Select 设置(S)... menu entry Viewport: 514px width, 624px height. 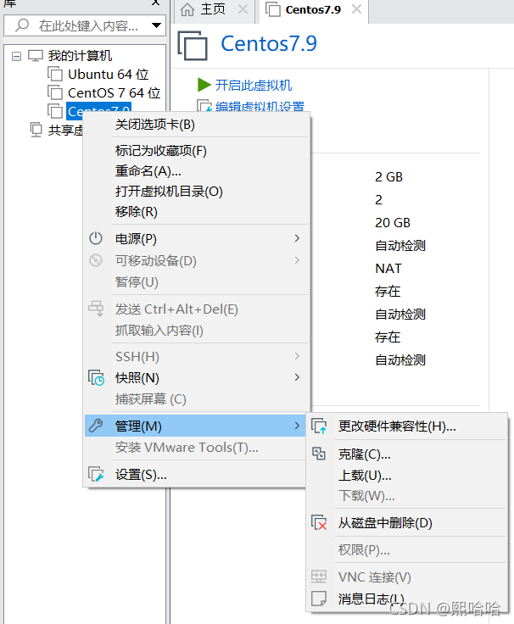point(141,475)
